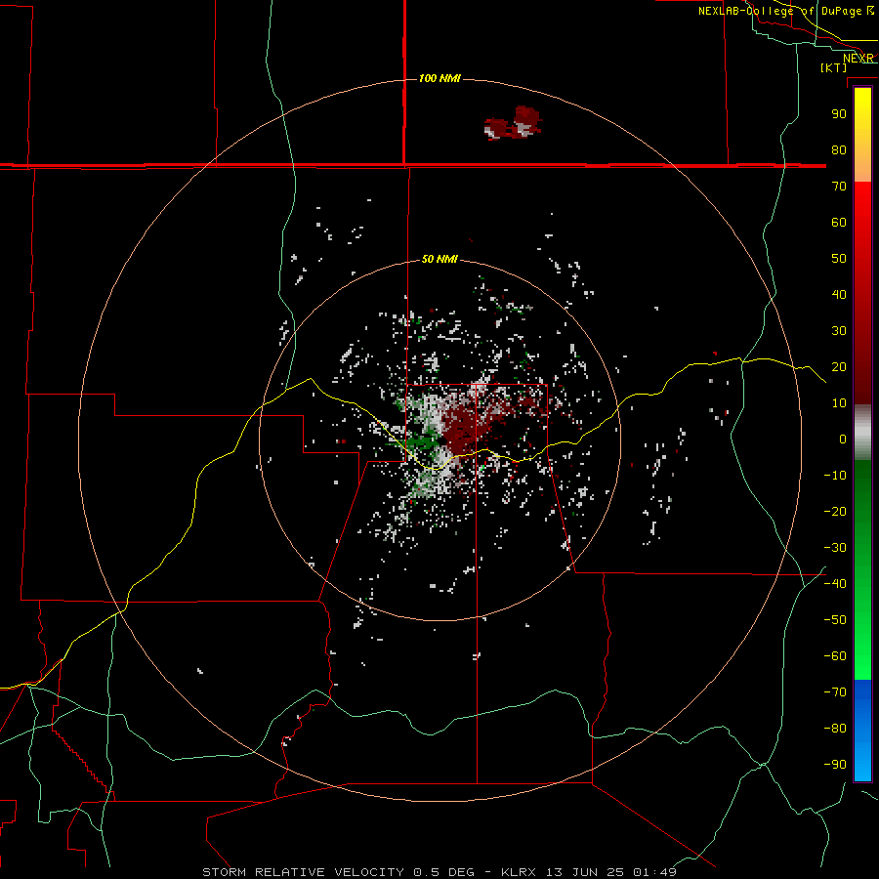Click the 0 value on the color scale
Viewport: 879px width, 879px height.
[843, 439]
